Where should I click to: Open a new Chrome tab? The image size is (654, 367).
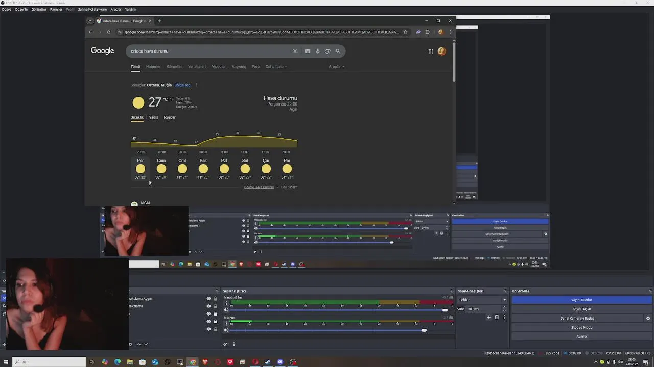click(159, 21)
